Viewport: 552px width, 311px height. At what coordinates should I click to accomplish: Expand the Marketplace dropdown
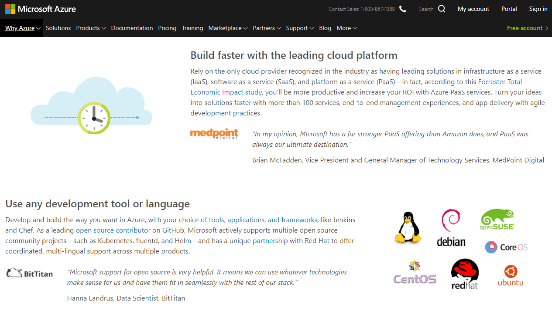[228, 28]
